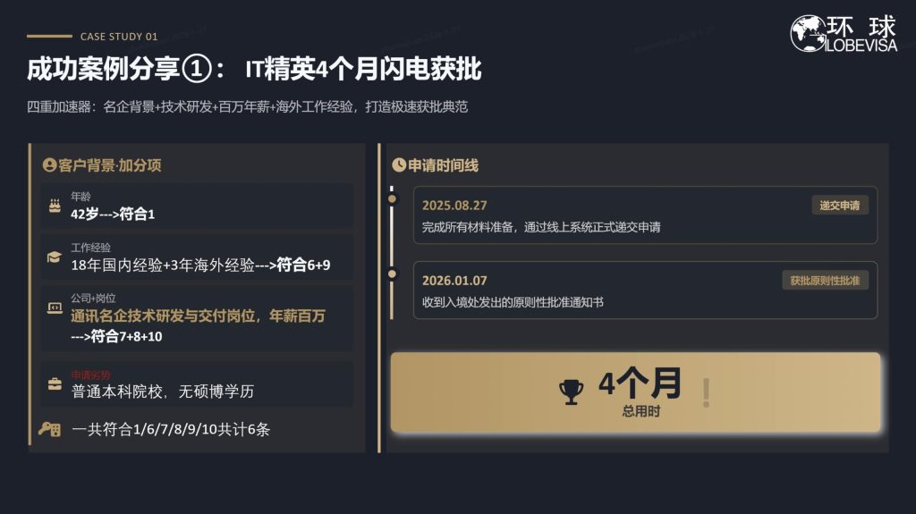The width and height of the screenshot is (916, 514).
Task: Click the briefcase icon for 申请劣势
Action: click(55, 384)
